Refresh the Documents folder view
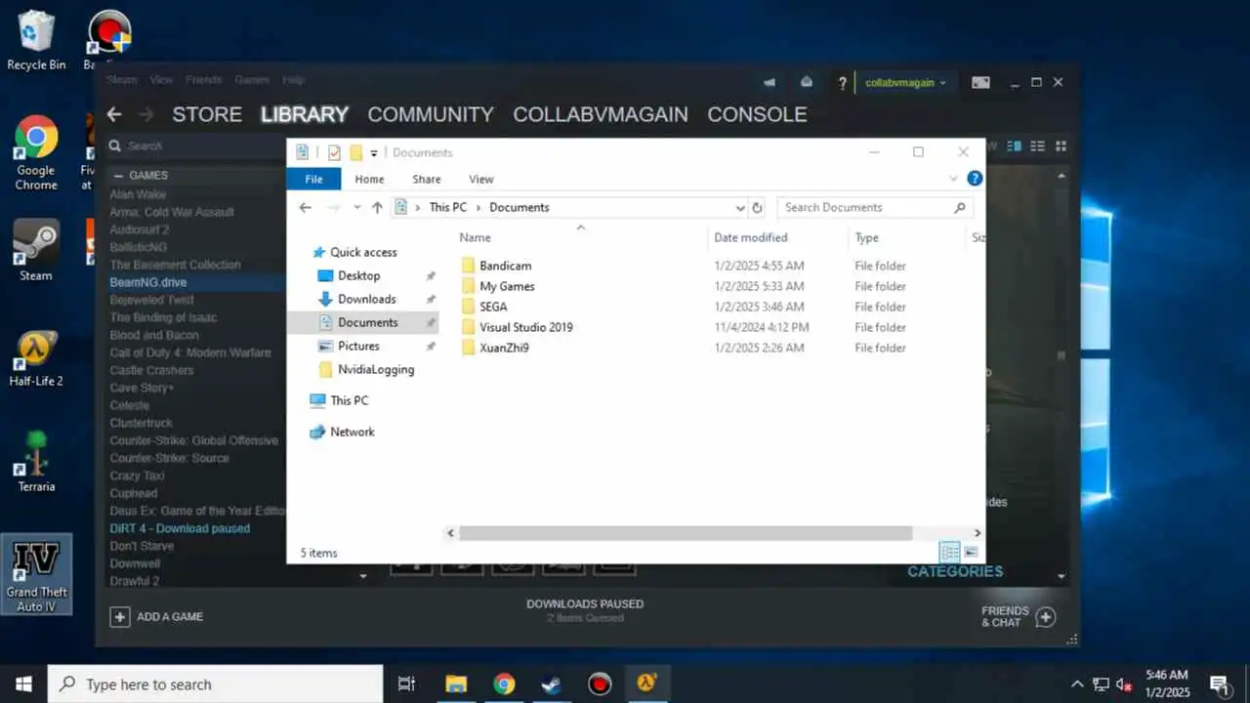Screen dimensions: 1250x703 tap(757, 207)
